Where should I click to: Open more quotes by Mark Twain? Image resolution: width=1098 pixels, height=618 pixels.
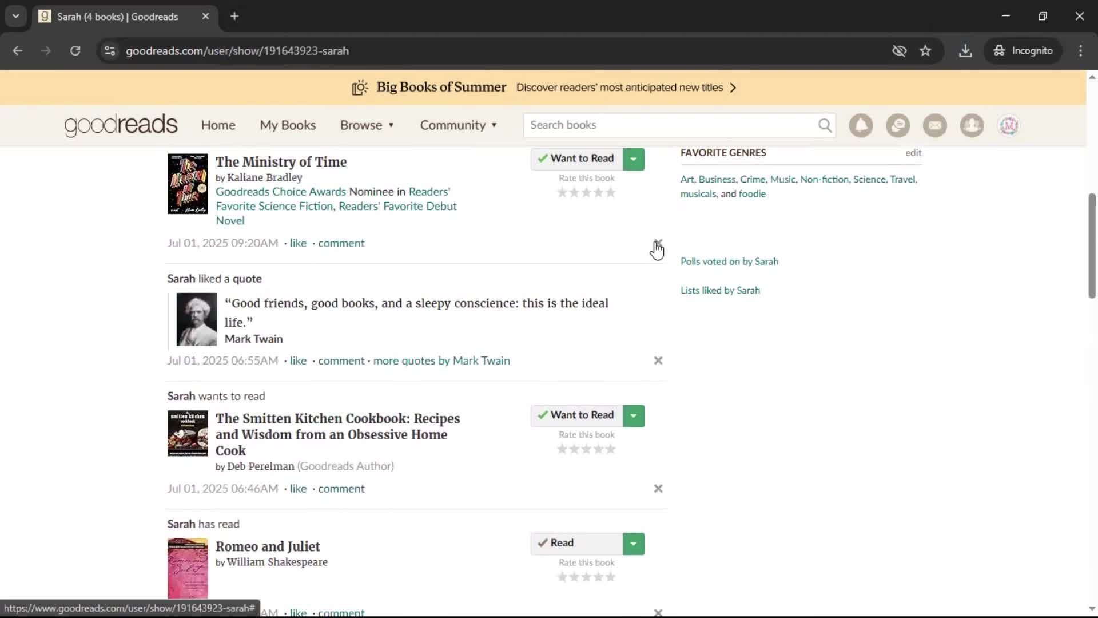pos(441,361)
